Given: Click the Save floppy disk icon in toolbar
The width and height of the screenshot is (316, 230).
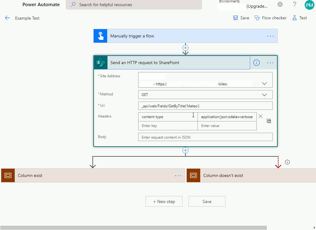Looking at the screenshot, I should pos(235,18).
